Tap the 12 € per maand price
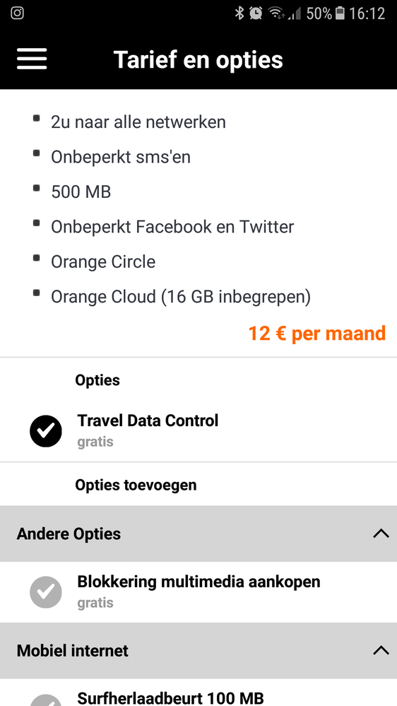Screen dimensions: 397x706 317,334
